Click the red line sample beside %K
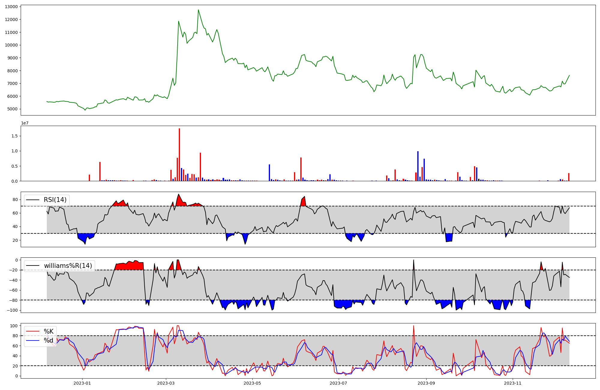 (x=33, y=331)
